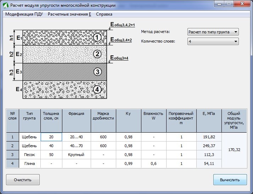The width and height of the screenshot is (253, 194).
Task: Click the Глина soil type cell
Action: (x=29, y=163)
